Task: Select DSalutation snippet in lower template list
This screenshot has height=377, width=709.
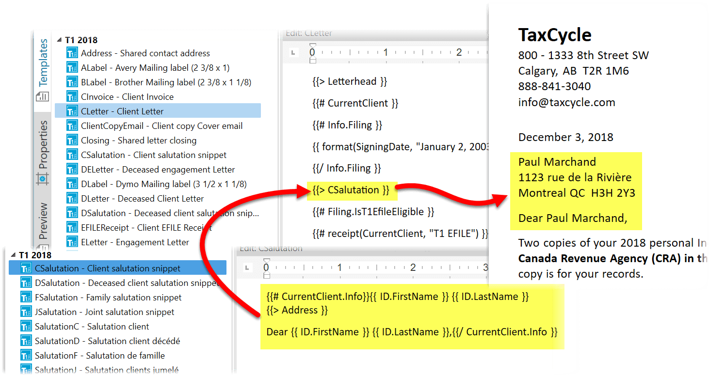Action: (127, 283)
